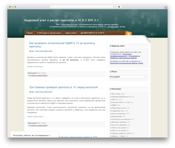The image size is (175, 148).
Task: Select Кадровый учет category
Action: [118, 111]
